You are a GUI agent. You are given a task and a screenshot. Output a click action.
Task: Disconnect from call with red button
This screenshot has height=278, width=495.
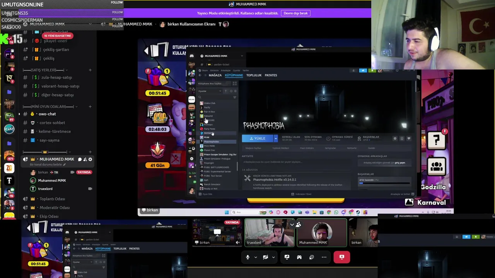[342, 257]
